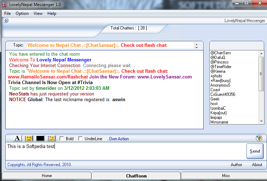Click the Author link
267x181 pixels.
[x=236, y=165]
